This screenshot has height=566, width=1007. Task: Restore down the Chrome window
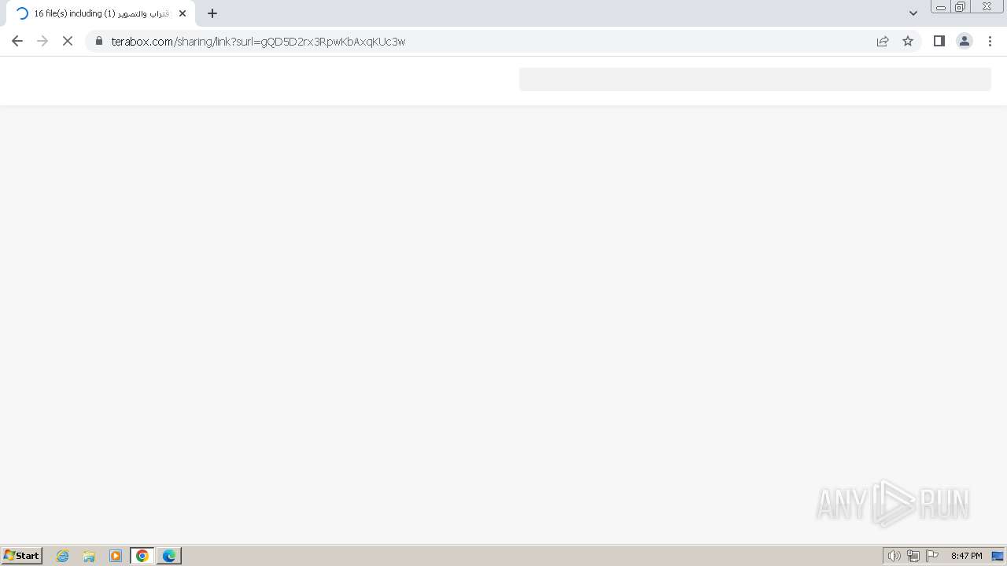point(961,7)
